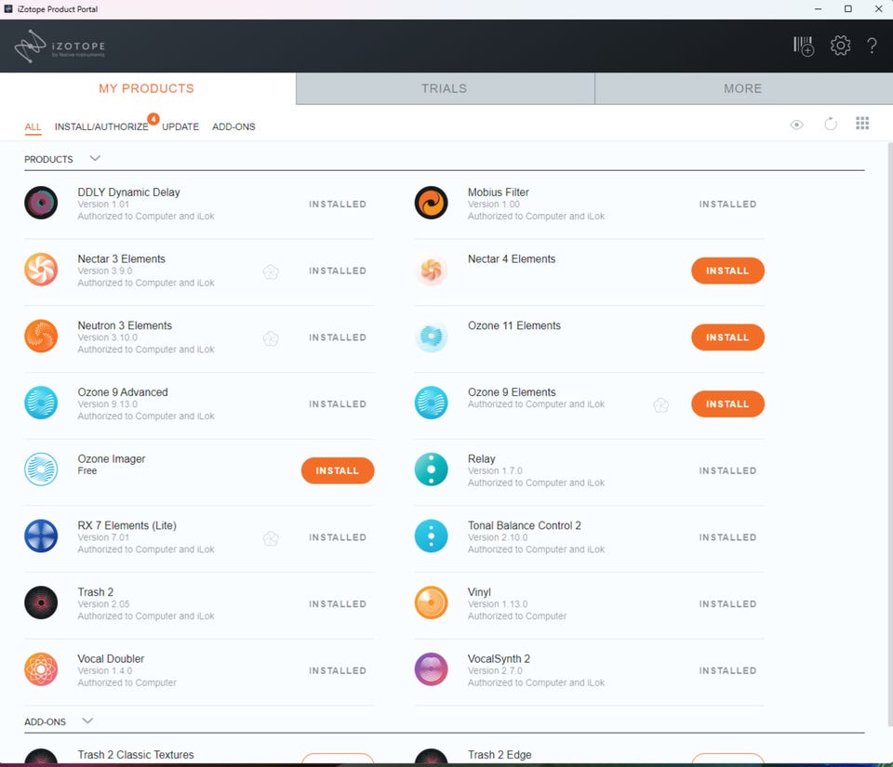The height and width of the screenshot is (767, 893).
Task: Click INSTALLED status for VocalSynth 2
Action: (727, 669)
